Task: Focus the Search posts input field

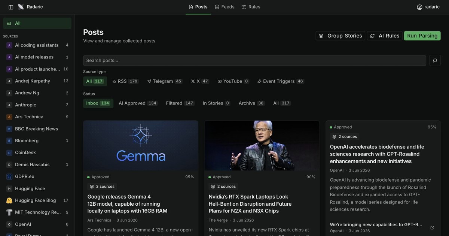Action: [254, 61]
